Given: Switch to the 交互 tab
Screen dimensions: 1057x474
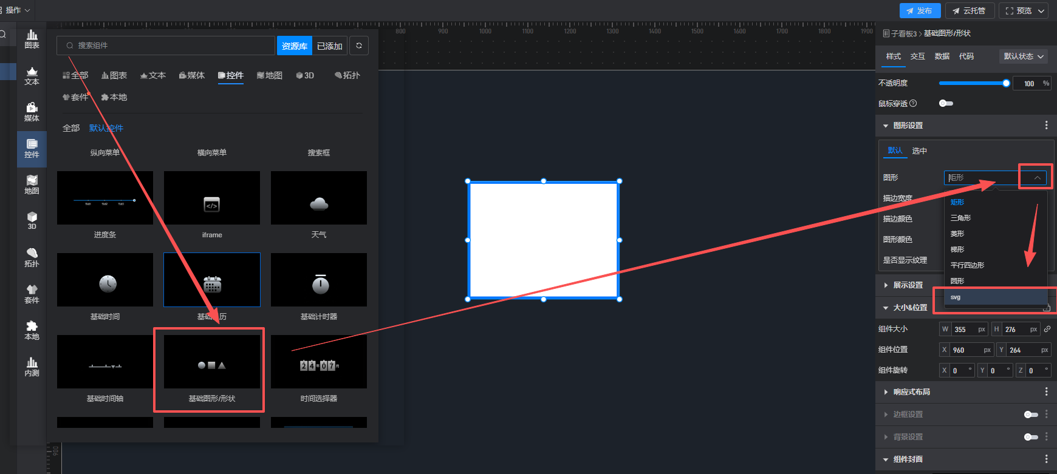Looking at the screenshot, I should click(917, 56).
